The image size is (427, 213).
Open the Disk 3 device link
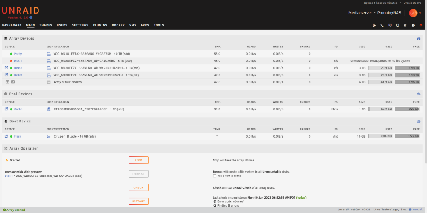point(18,75)
